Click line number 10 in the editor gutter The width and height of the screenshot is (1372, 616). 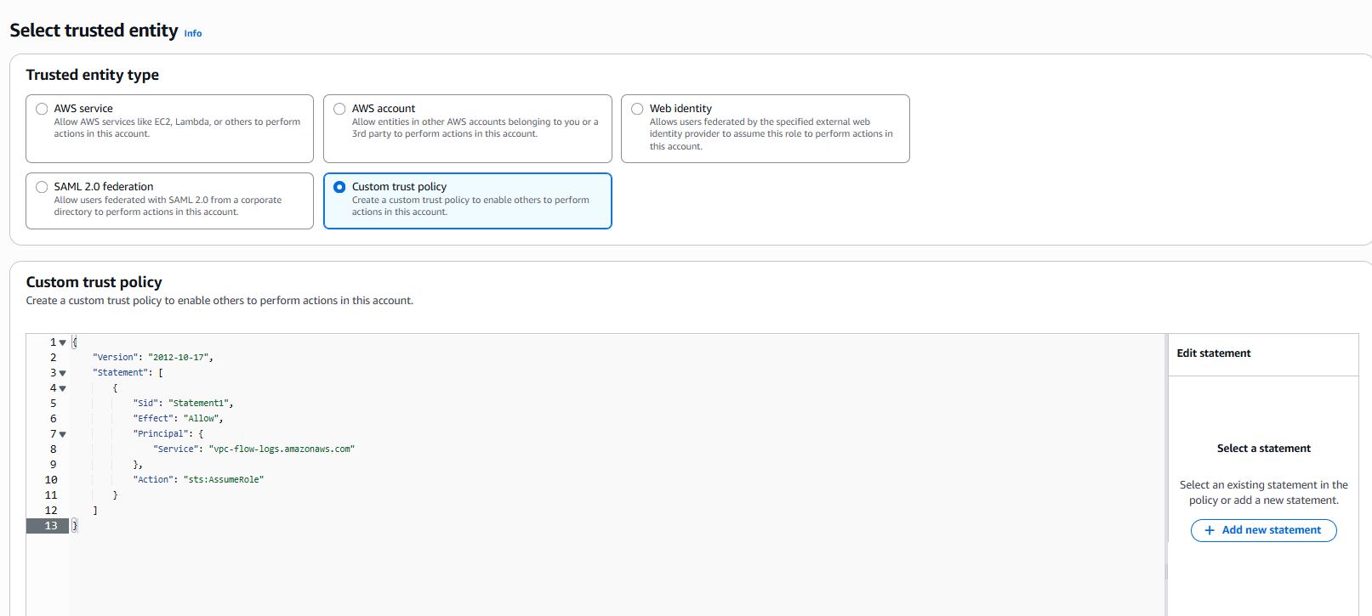(x=51, y=480)
